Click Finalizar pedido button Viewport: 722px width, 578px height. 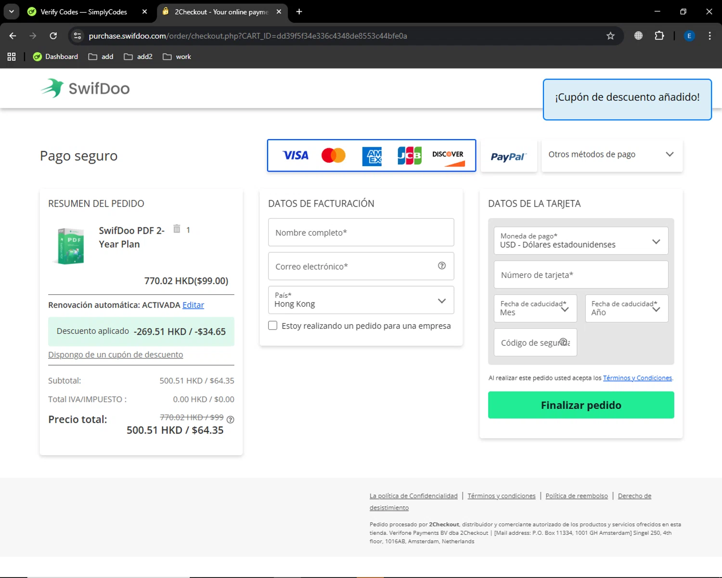pos(581,405)
